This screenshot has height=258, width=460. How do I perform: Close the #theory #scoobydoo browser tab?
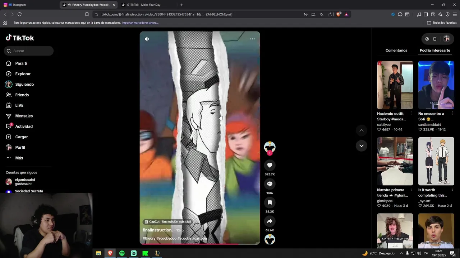(x=114, y=5)
